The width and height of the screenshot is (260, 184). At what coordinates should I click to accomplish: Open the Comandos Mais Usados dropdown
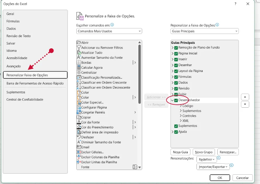click(109, 31)
